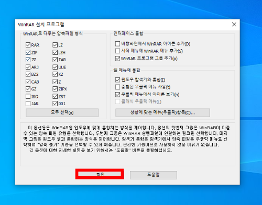
Task: Uncheck the RAR format checkbox
Action: tap(28, 45)
